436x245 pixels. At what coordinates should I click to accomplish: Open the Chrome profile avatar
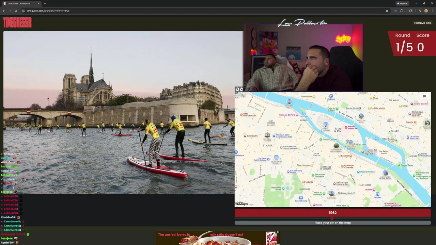(426, 11)
